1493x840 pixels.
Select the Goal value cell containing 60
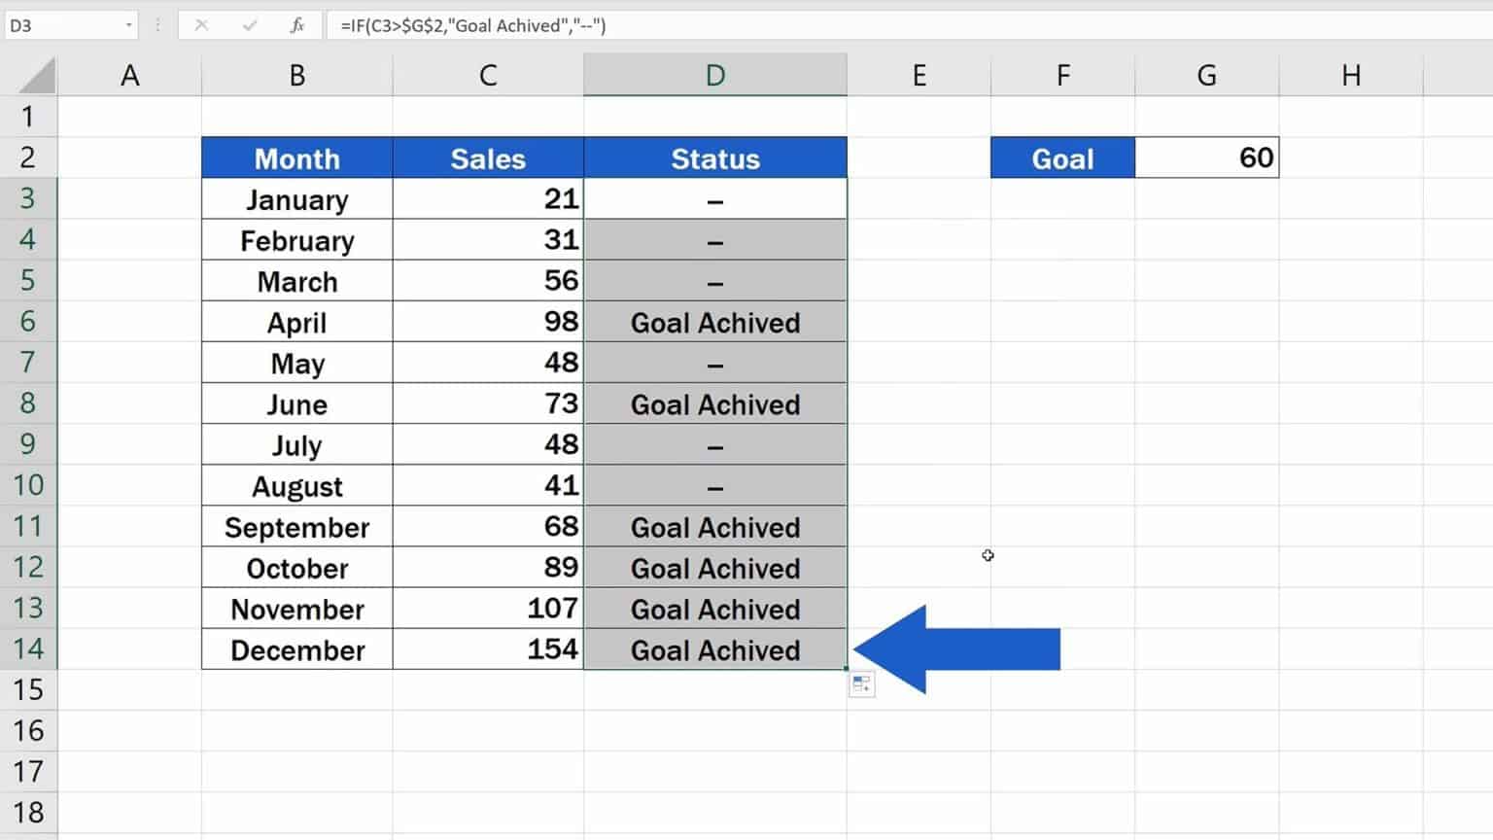[1206, 157]
